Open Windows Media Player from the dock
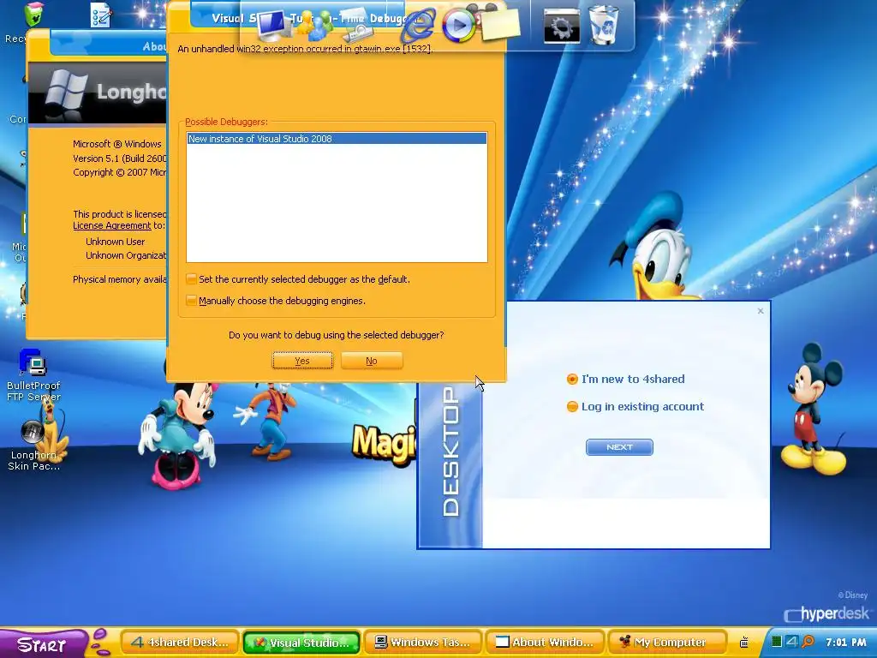Viewport: 877px width, 658px height. pyautogui.click(x=459, y=25)
